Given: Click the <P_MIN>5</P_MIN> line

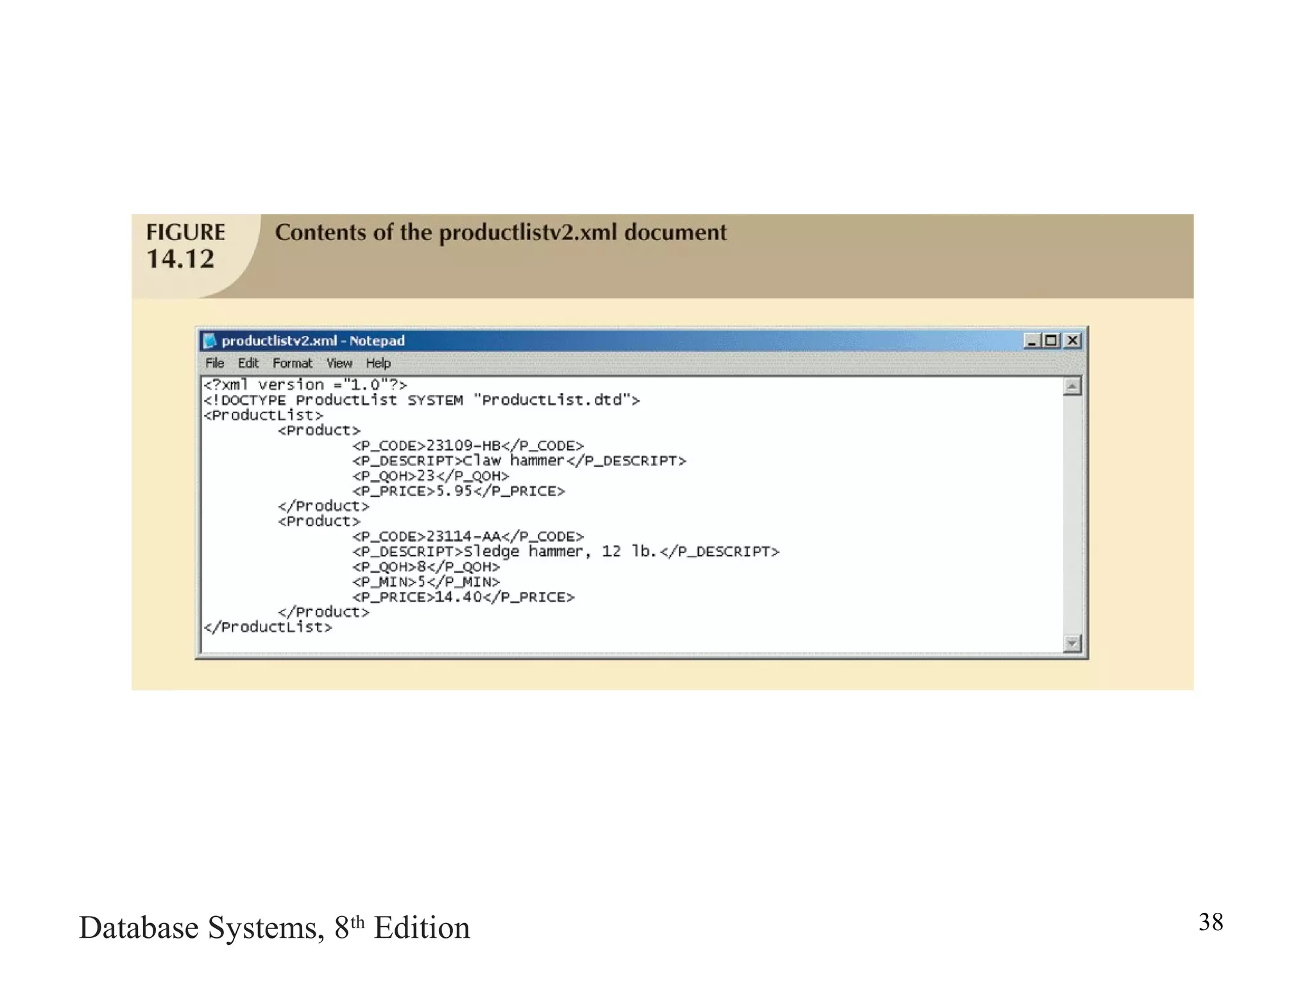Looking at the screenshot, I should [x=426, y=582].
